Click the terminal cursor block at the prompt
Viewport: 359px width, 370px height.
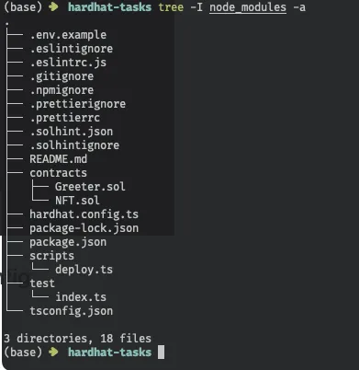tap(161, 353)
